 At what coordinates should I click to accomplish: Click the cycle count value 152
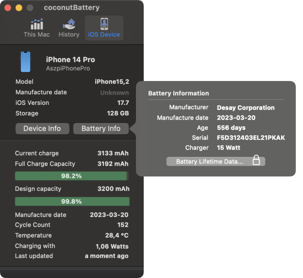click(x=123, y=225)
